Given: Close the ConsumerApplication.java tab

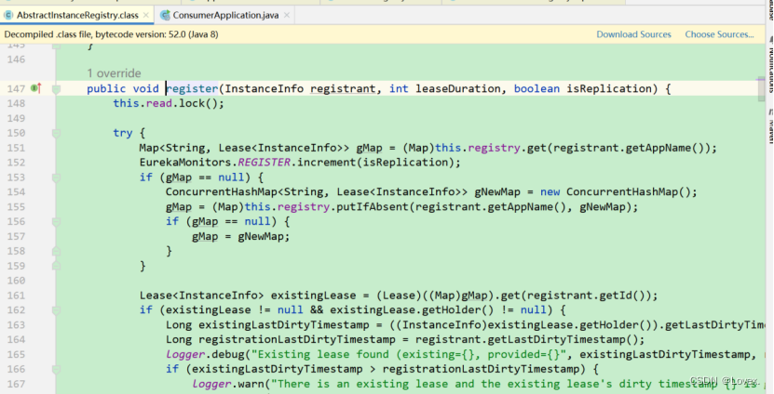Looking at the screenshot, I should pyautogui.click(x=286, y=15).
